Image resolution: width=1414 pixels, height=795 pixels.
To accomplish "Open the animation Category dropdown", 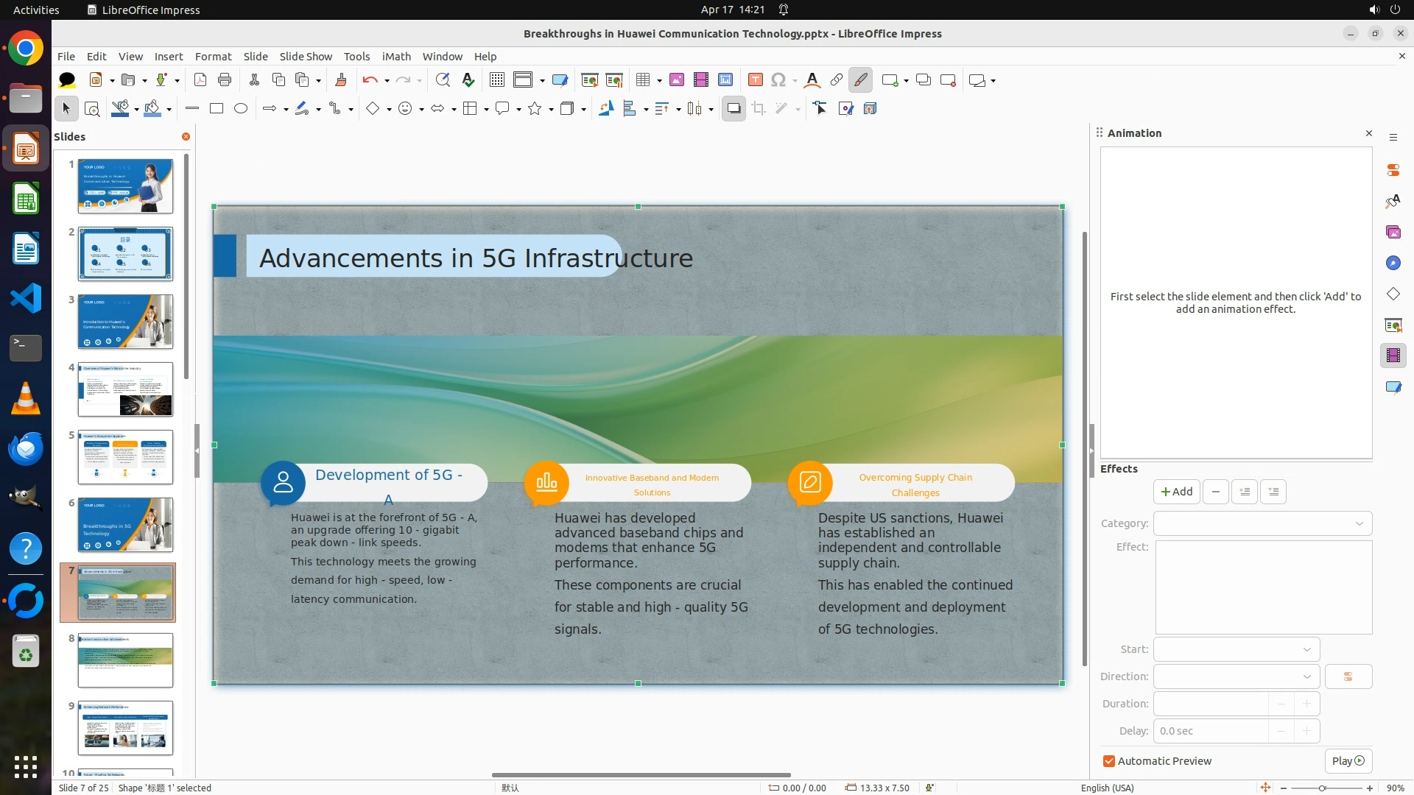I will click(x=1262, y=523).
